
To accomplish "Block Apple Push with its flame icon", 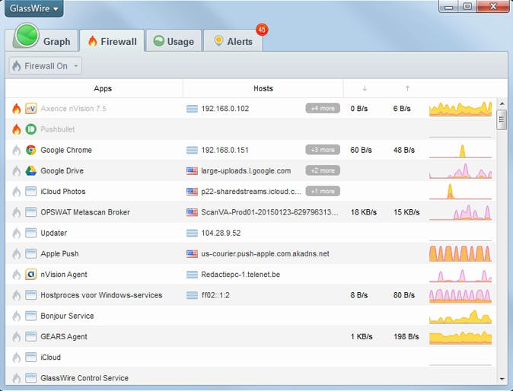I will coord(16,253).
